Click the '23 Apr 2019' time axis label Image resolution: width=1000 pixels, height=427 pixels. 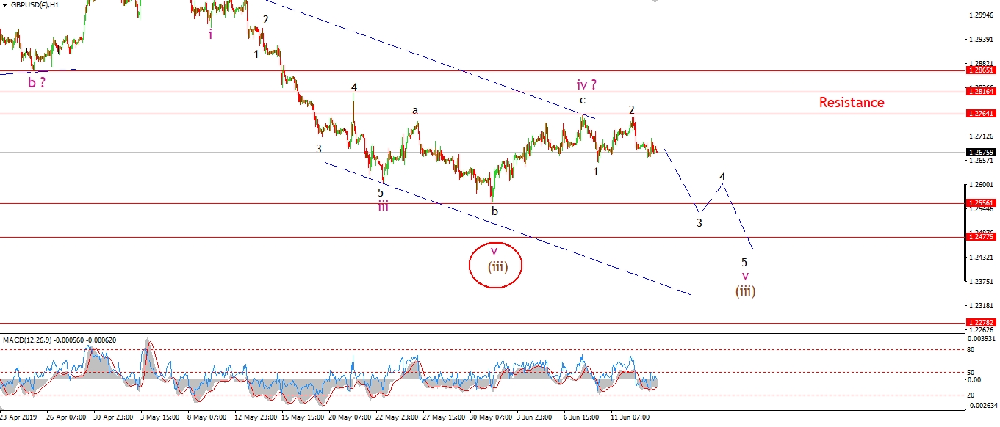coord(21,417)
